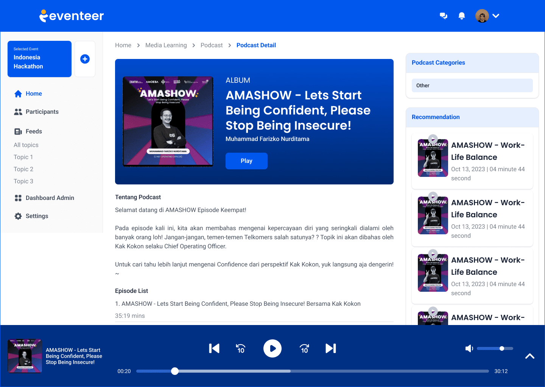Mute the speaker volume icon
Screen dimensions: 545x387
469,348
